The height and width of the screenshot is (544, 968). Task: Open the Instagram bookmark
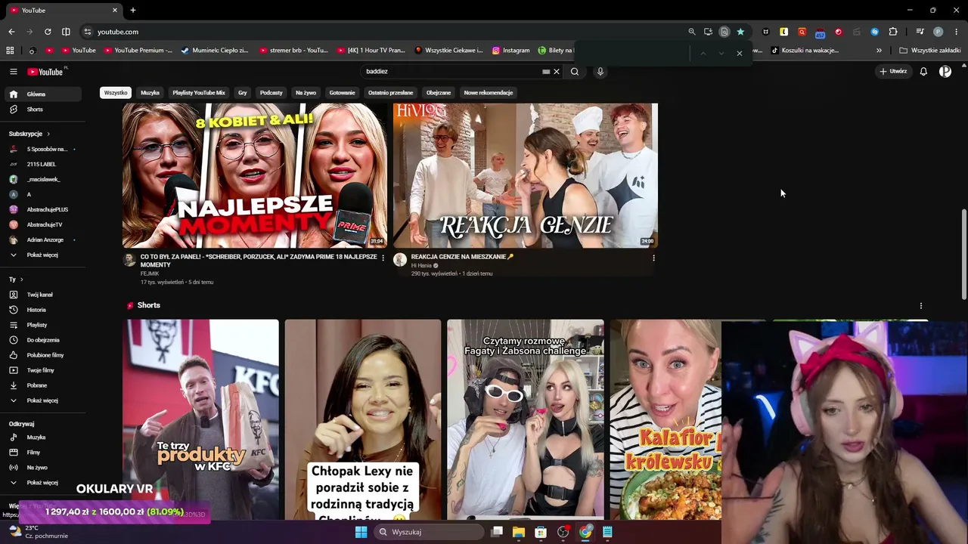pos(510,51)
